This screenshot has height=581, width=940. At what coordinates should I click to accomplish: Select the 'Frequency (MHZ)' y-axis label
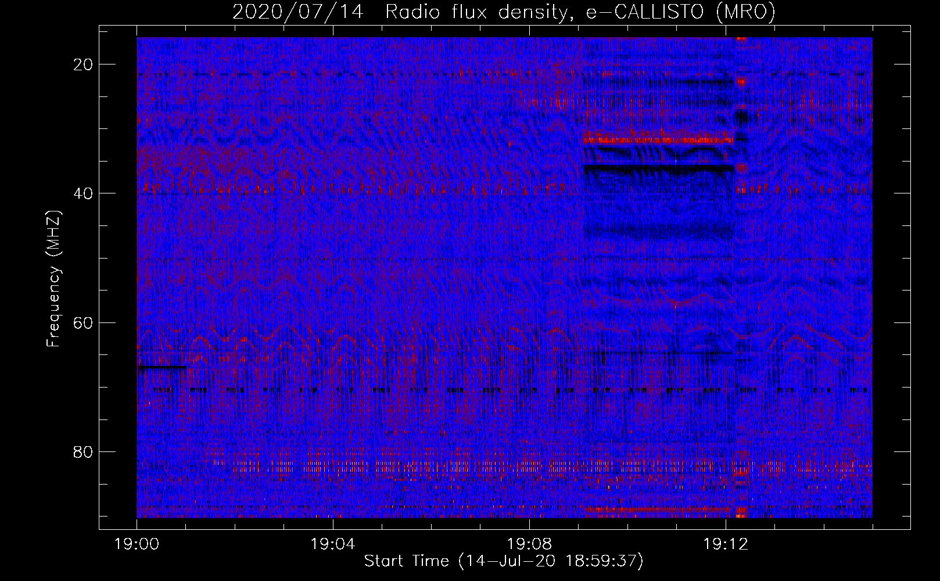point(53,279)
